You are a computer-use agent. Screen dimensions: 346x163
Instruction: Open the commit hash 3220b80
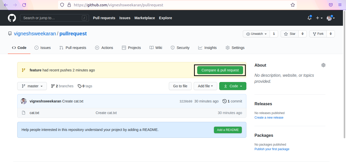click(186, 101)
